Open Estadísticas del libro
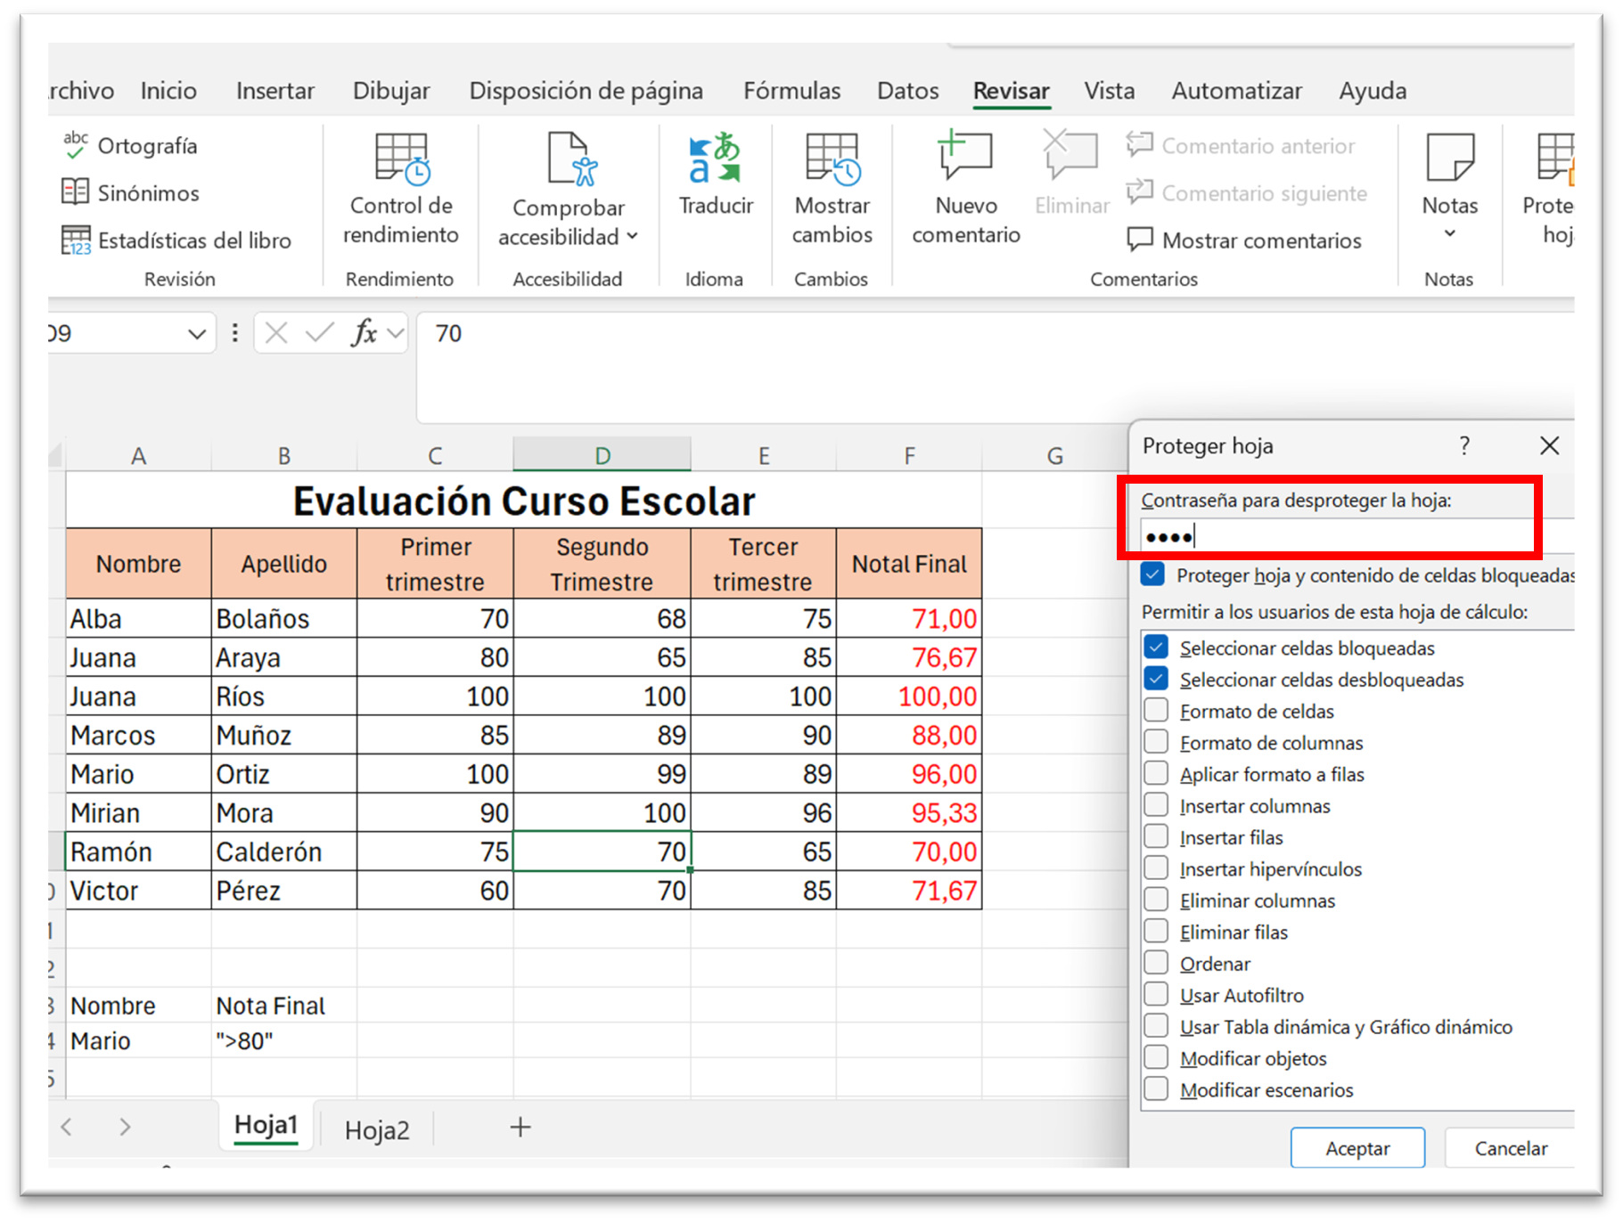Viewport: 1623px width, 1222px height. coord(176,240)
